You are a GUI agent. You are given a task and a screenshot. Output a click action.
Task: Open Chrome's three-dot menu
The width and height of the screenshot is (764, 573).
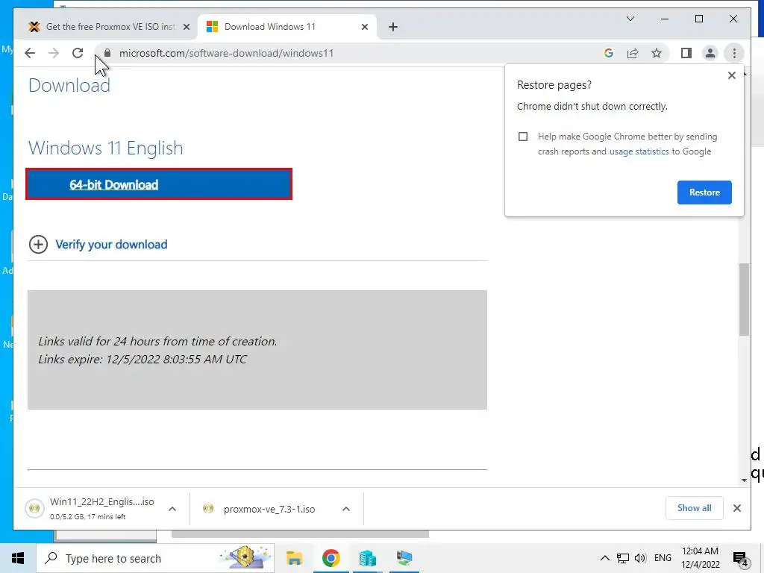point(734,53)
